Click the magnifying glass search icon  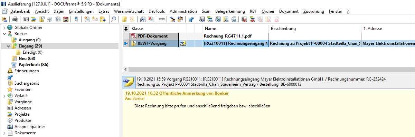[114, 20]
